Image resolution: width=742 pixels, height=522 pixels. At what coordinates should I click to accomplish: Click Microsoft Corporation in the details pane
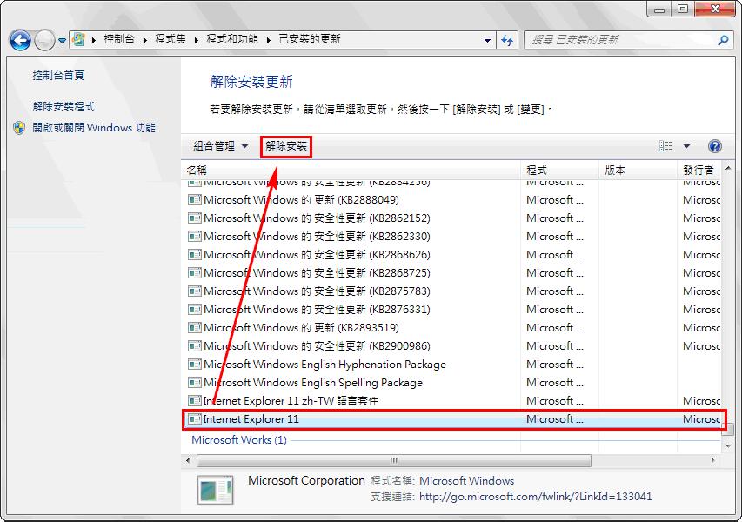coord(307,481)
